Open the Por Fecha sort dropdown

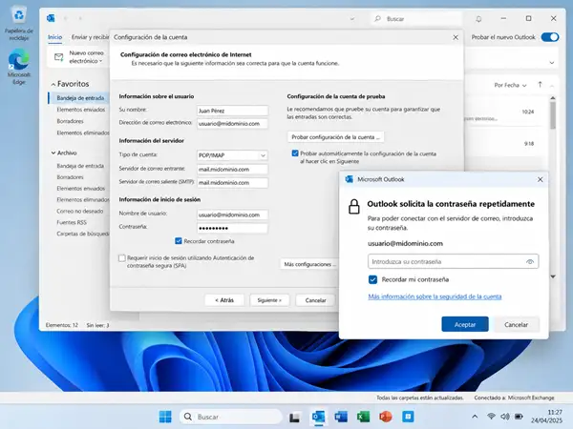510,85
